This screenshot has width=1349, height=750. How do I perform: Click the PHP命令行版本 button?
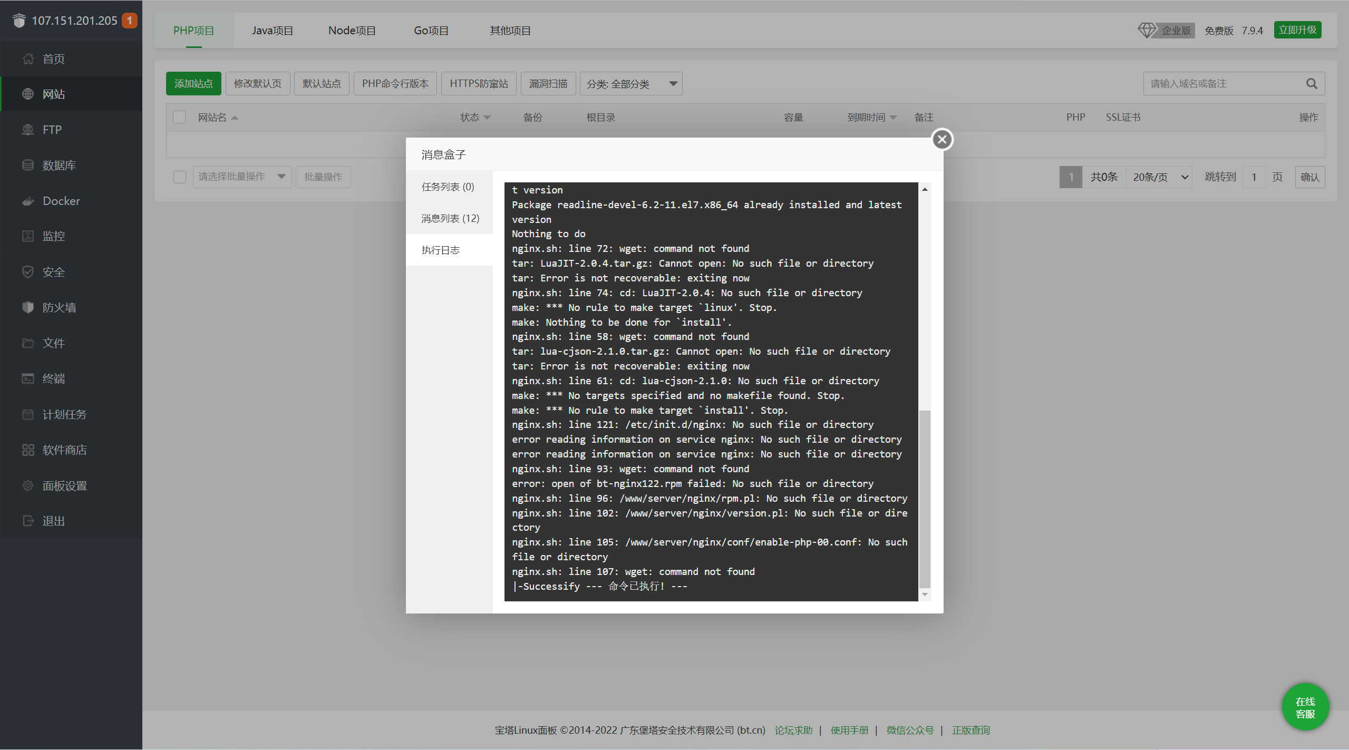395,84
